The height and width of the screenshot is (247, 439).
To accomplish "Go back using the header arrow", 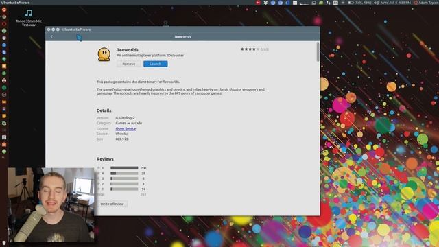I will pyautogui.click(x=51, y=36).
